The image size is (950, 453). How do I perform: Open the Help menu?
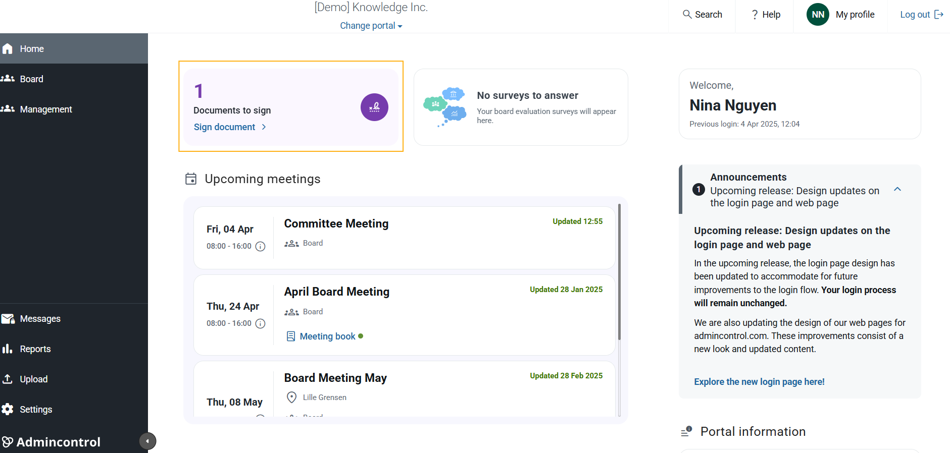766,15
